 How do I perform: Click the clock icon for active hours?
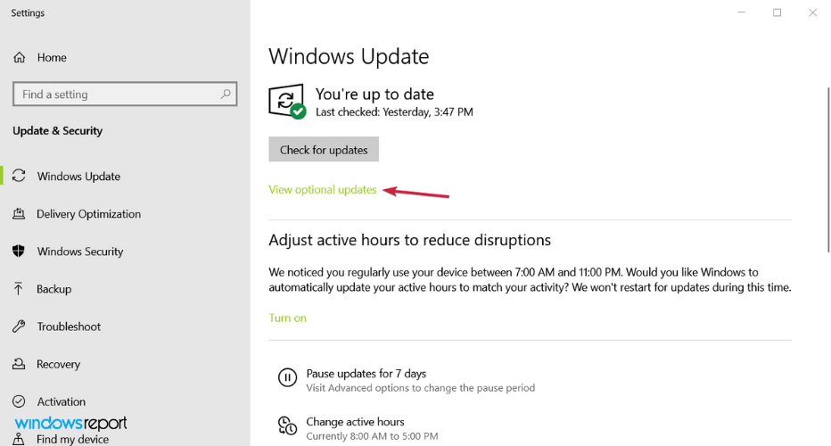(287, 425)
